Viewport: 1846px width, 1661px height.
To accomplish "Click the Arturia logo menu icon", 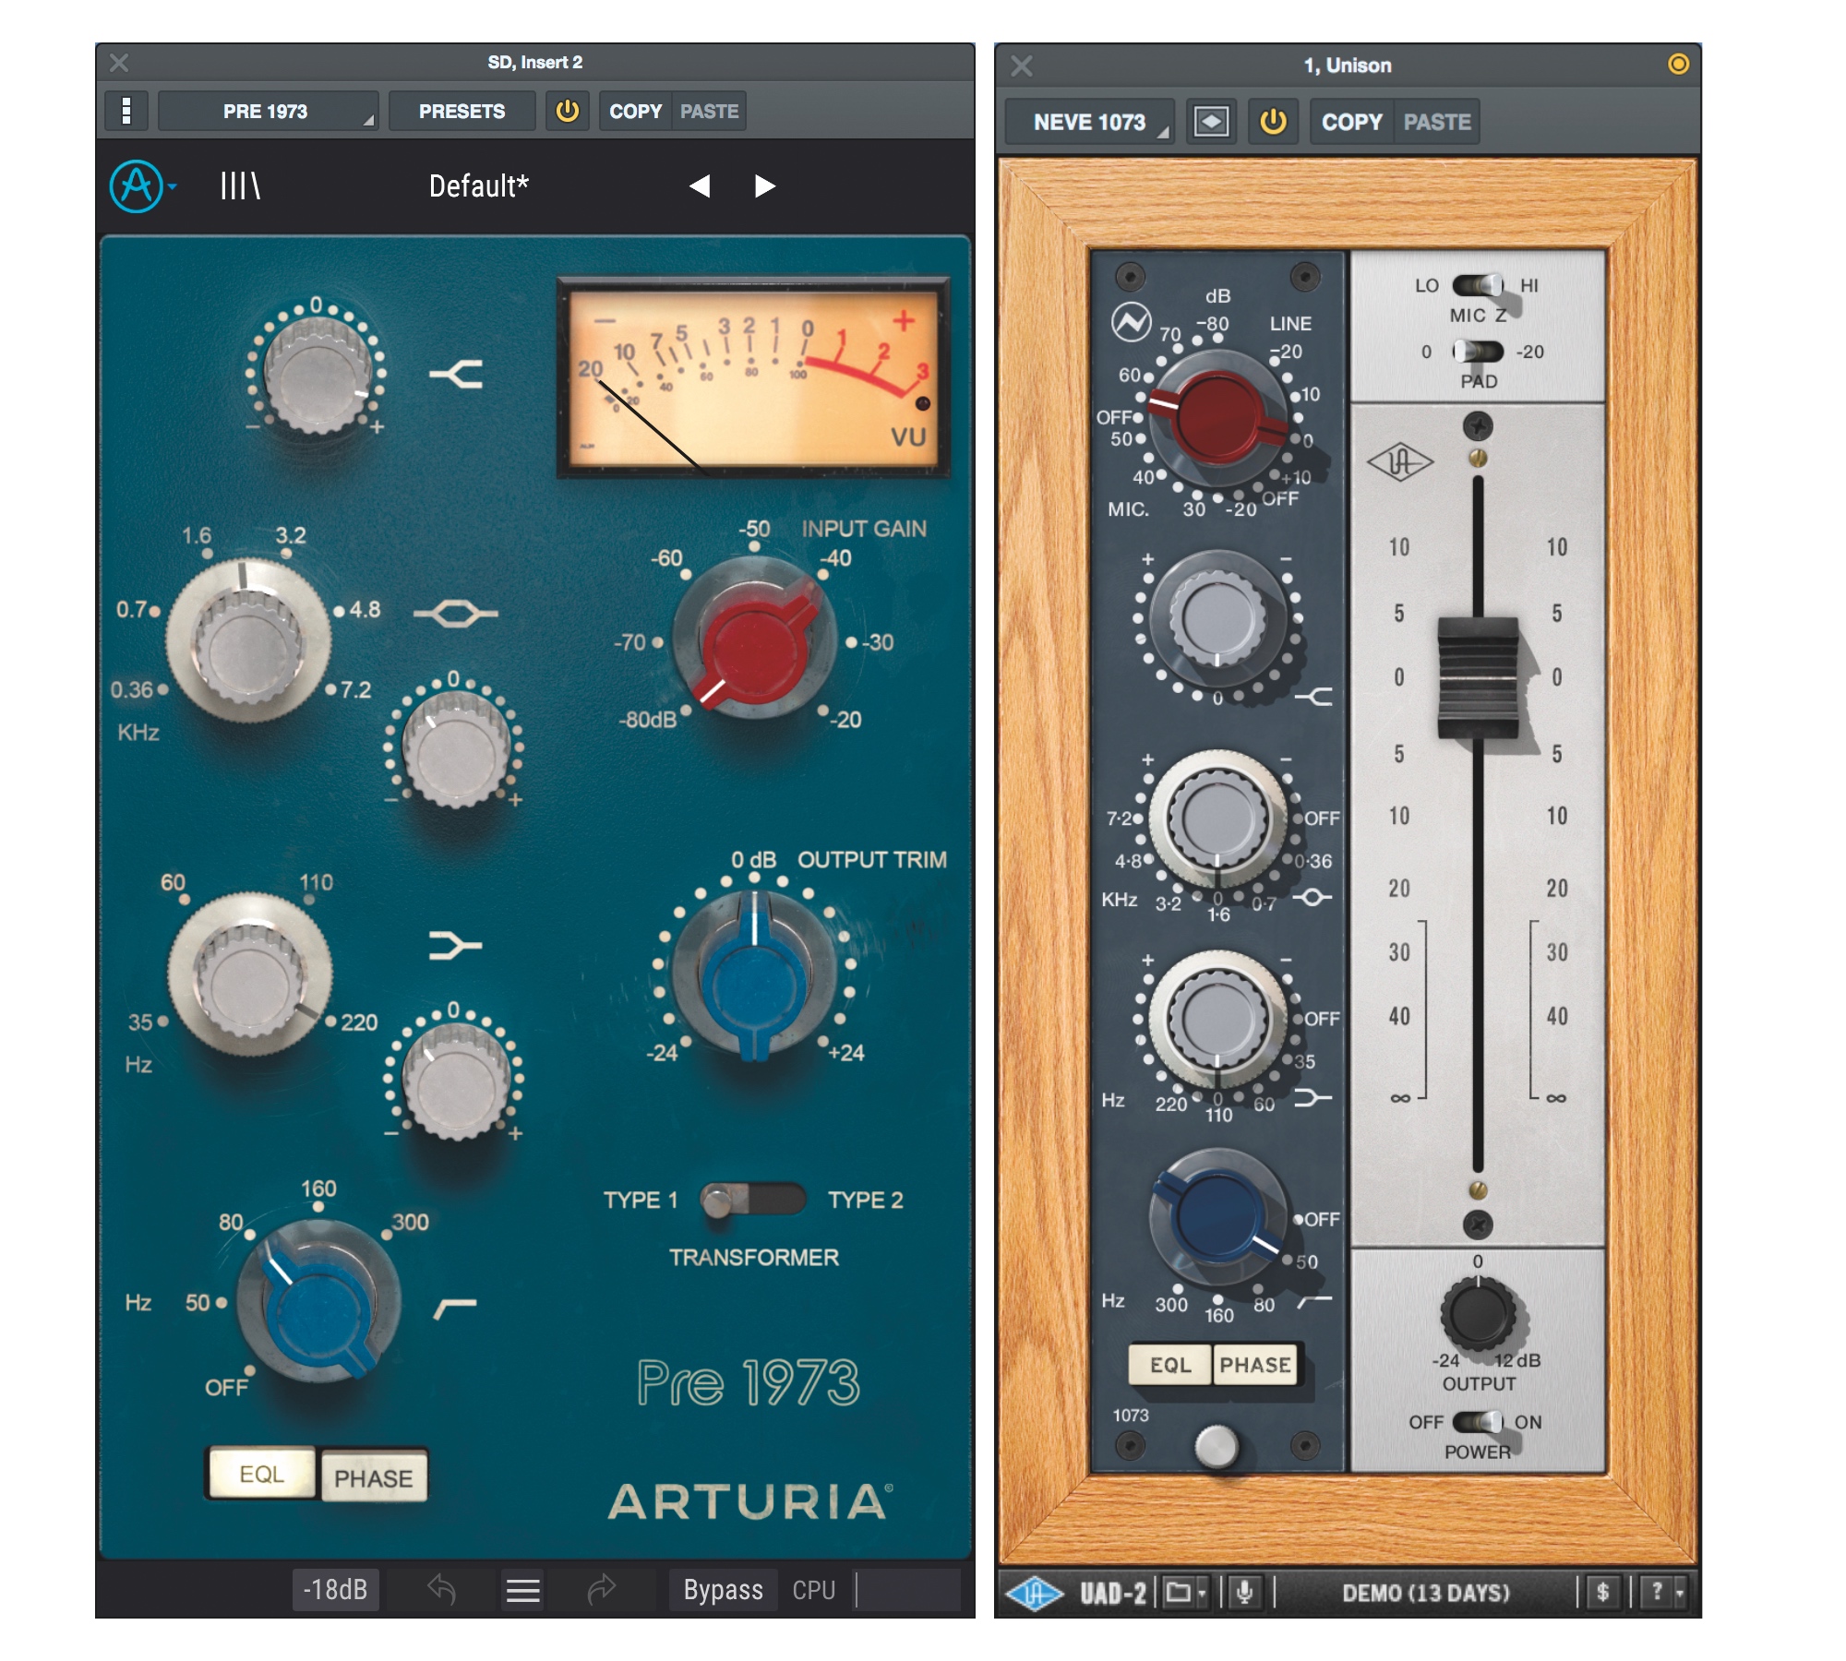I will point(137,186).
